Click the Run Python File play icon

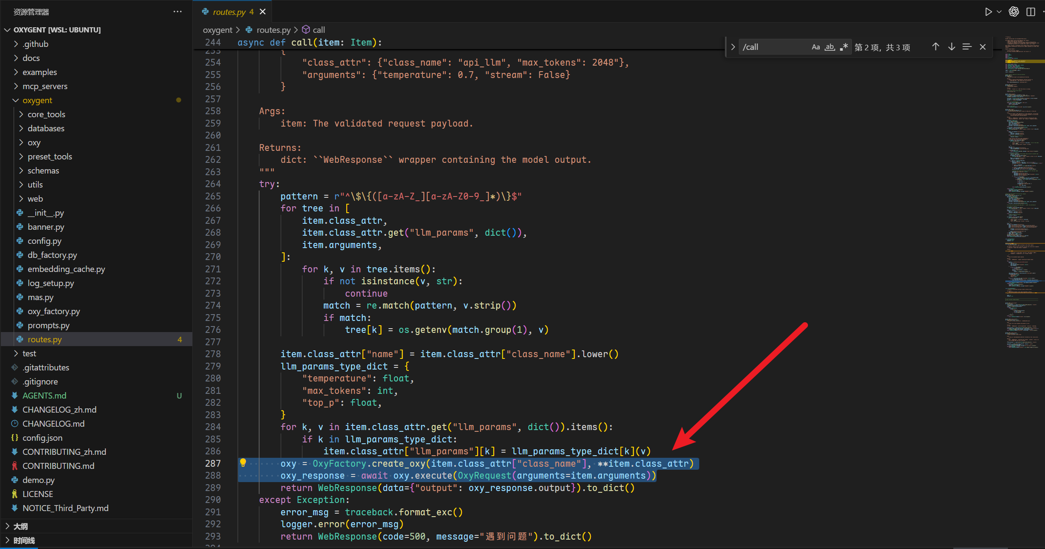click(x=988, y=12)
